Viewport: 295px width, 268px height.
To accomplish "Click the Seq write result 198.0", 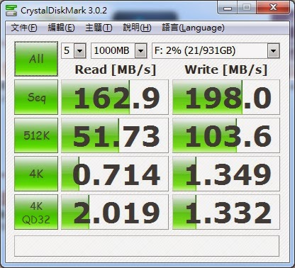I will pos(226,97).
